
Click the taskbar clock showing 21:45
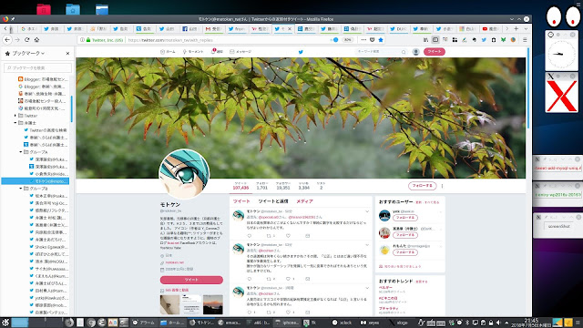pyautogui.click(x=531, y=323)
